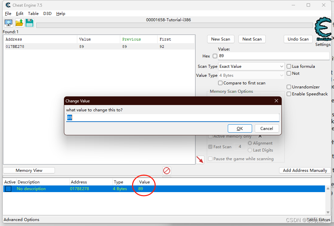Click the Cheat Engine title bar icon
334x226 pixels.
pos(8,5)
